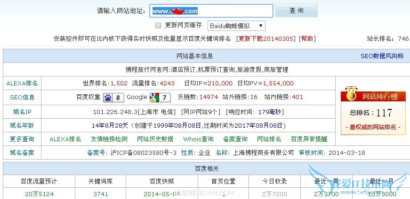
Task: Open the 网站历史数据 link
Action: click(x=155, y=139)
